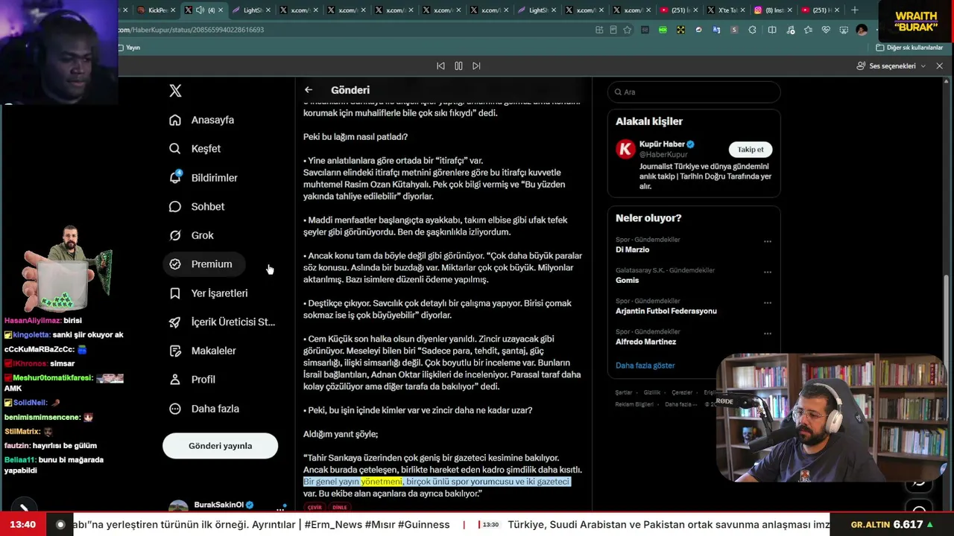Switch to the X'te Tal browser tab
This screenshot has width=954, height=536.
(x=727, y=10)
